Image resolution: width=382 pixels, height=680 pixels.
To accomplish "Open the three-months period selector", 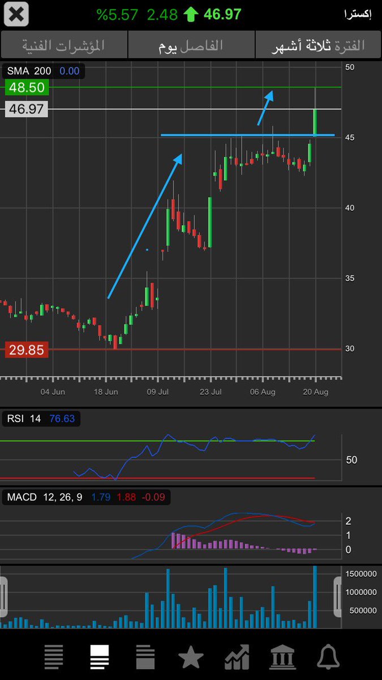I will coord(319,45).
